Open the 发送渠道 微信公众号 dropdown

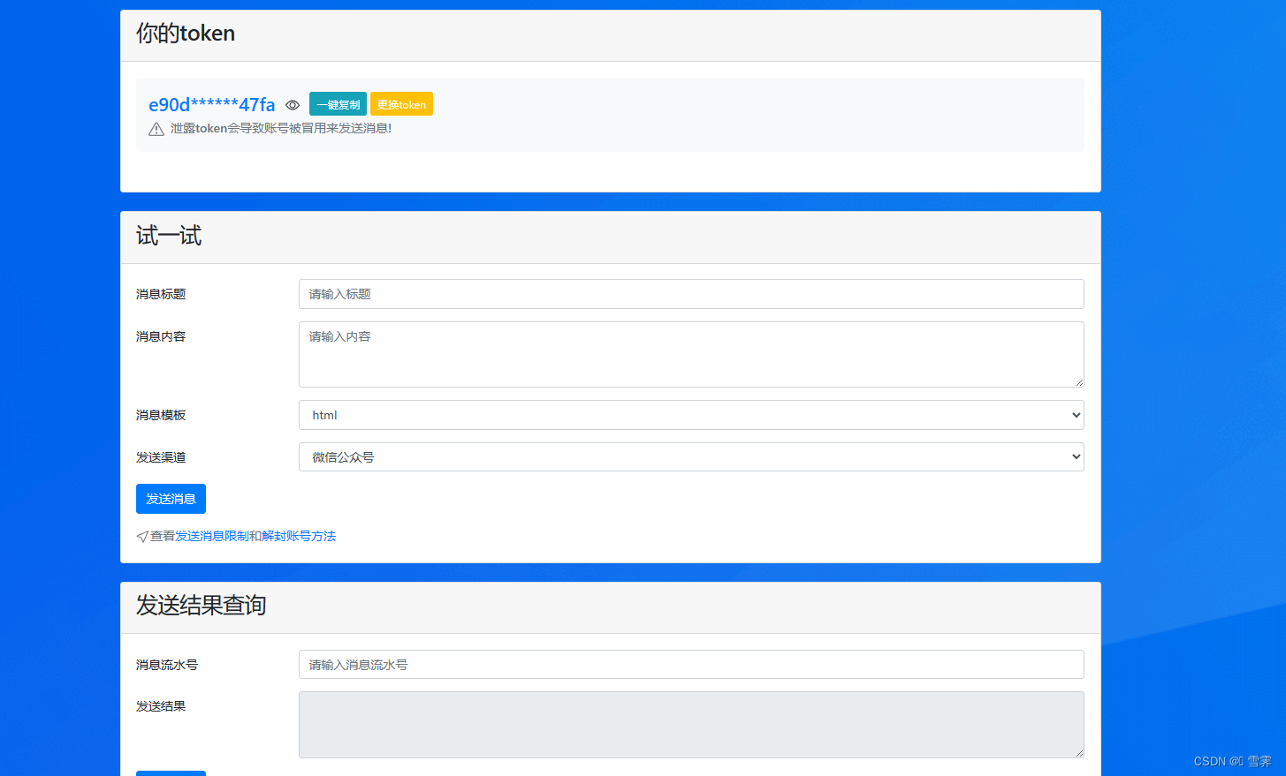point(691,457)
